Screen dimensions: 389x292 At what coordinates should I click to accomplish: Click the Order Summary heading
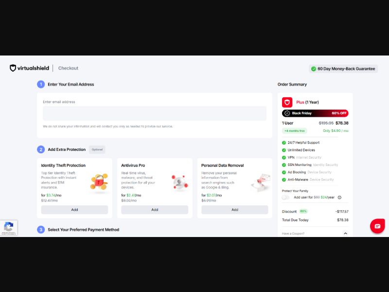point(292,84)
